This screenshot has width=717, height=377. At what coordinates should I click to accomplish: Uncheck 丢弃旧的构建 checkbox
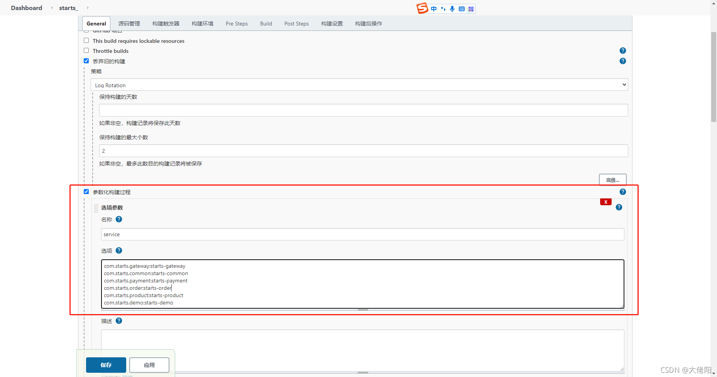tap(86, 61)
